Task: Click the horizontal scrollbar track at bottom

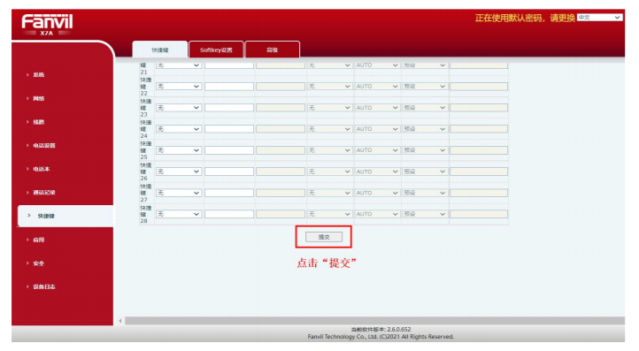Action: (x=374, y=321)
